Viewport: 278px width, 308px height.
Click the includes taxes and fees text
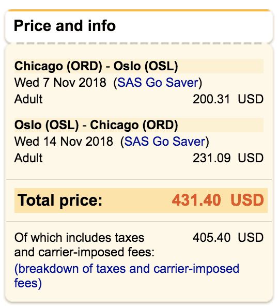coord(84,245)
